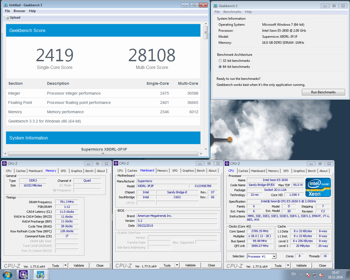Show hidden tray icons arrow
This screenshot has width=350, height=280.
pos(301,275)
